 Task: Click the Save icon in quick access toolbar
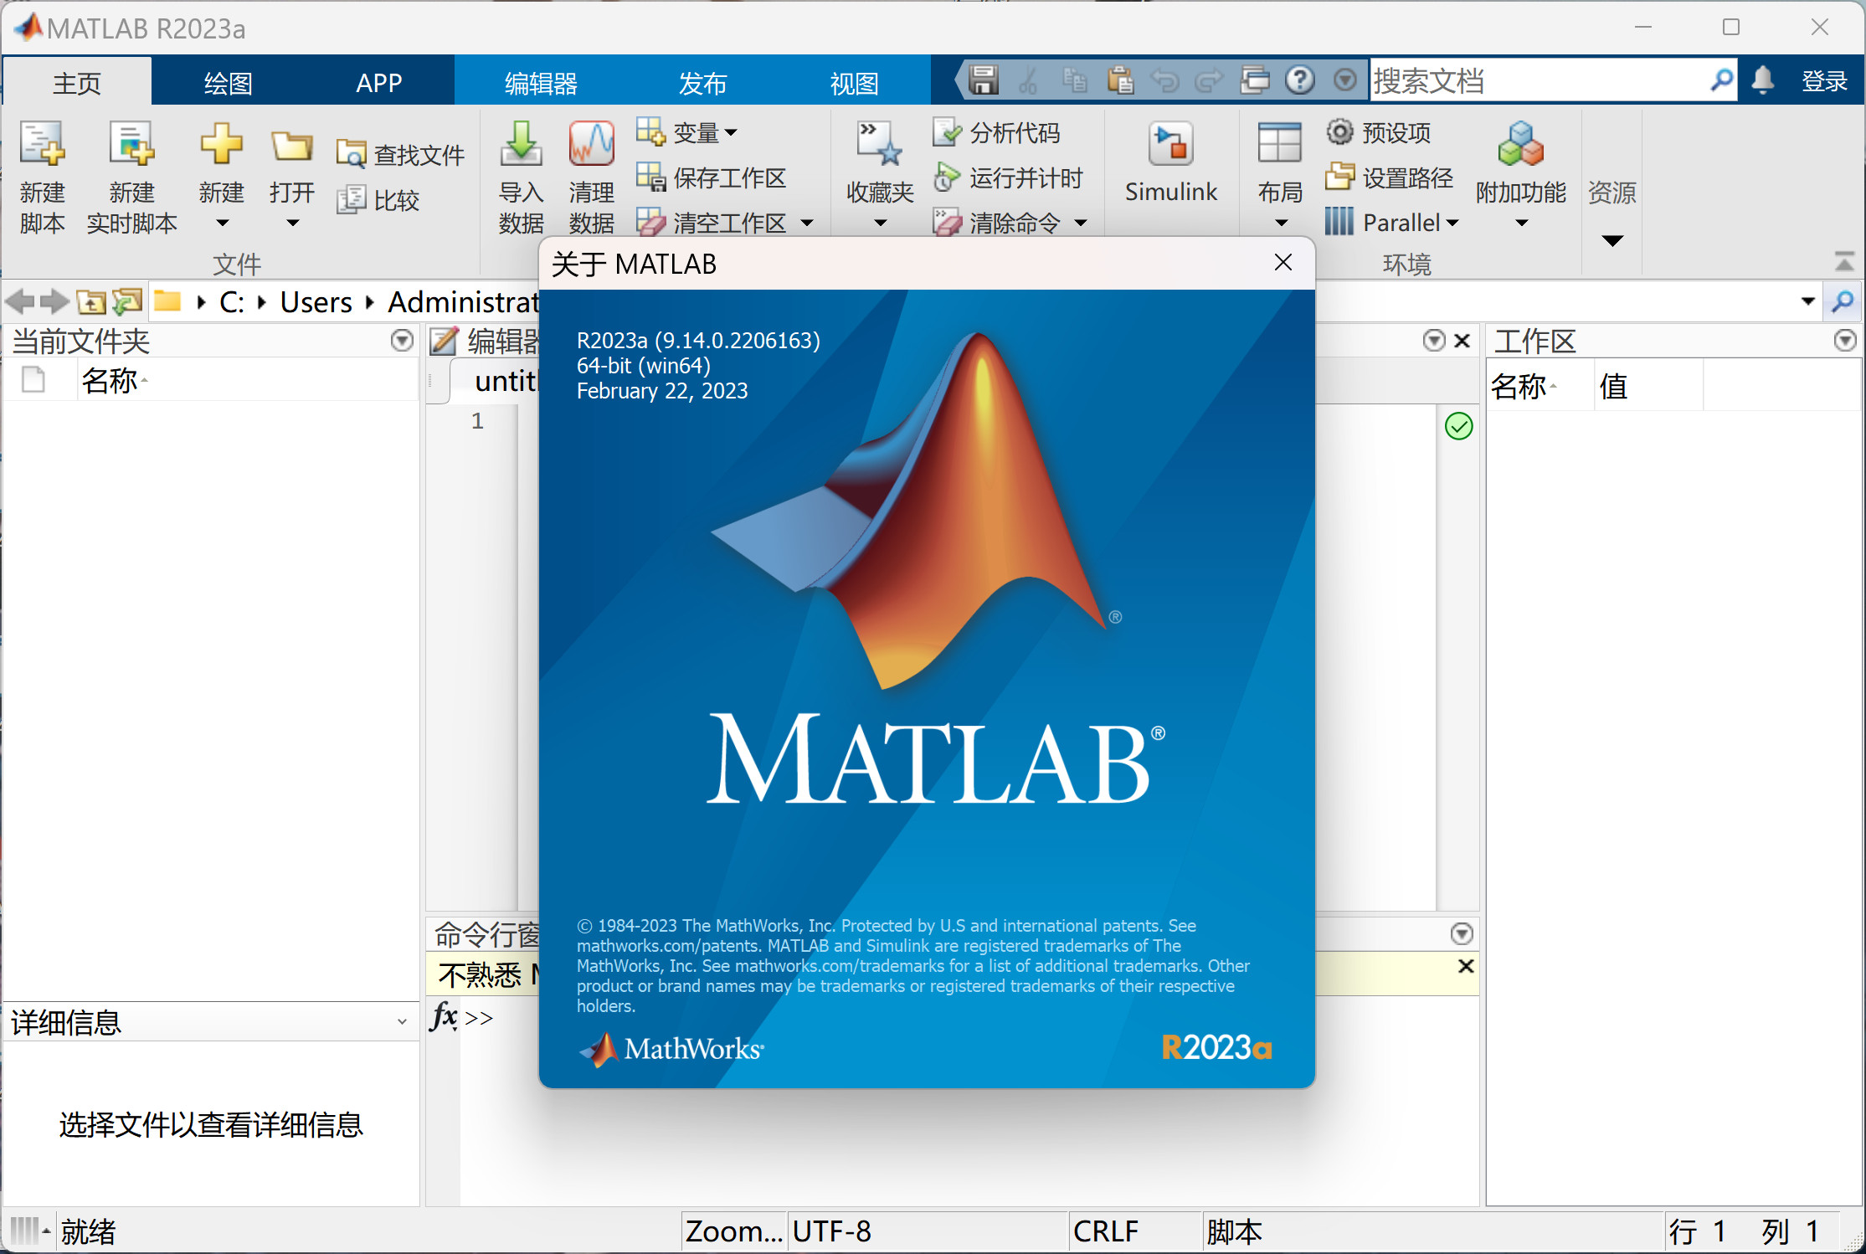984,80
